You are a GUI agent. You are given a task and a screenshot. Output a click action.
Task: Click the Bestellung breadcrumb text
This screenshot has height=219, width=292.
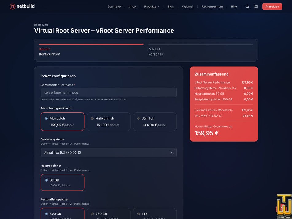(x=41, y=25)
